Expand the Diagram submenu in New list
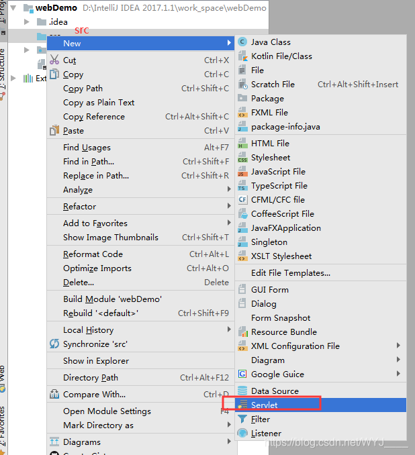415x455 pixels. [x=320, y=360]
